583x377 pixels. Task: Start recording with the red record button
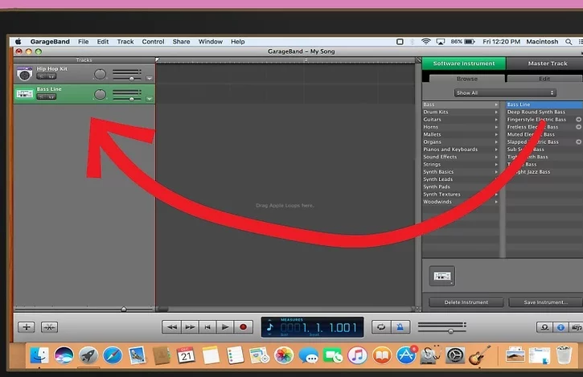(243, 327)
